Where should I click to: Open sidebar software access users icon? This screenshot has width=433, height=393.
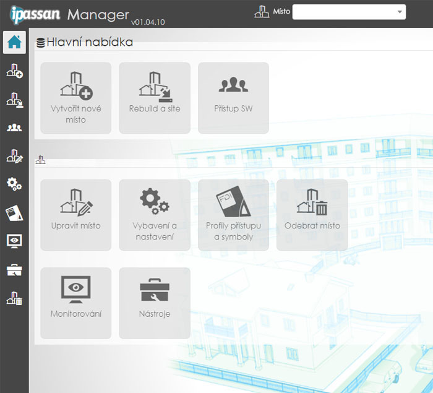pyautogui.click(x=14, y=128)
